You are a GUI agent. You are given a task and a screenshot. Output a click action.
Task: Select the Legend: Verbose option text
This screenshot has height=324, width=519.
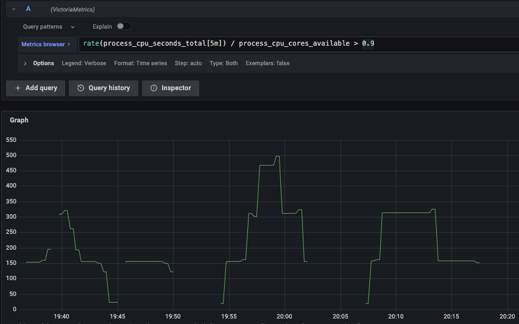click(83, 63)
